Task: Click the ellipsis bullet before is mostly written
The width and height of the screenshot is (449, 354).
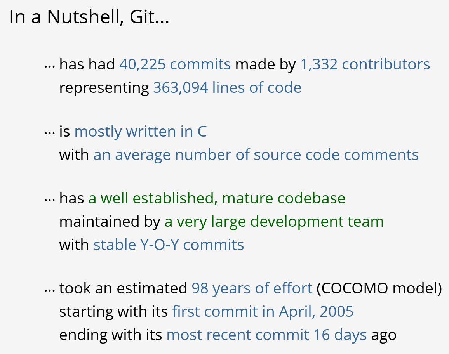Action: point(50,132)
